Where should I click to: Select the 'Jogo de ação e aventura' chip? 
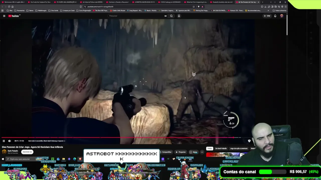pyautogui.click(x=239, y=148)
